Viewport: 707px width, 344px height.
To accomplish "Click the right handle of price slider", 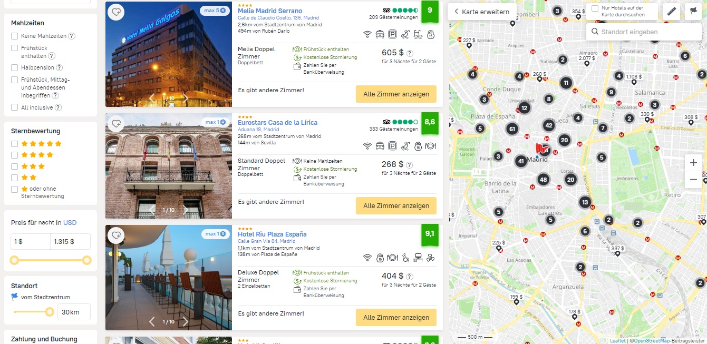I will pos(86,260).
